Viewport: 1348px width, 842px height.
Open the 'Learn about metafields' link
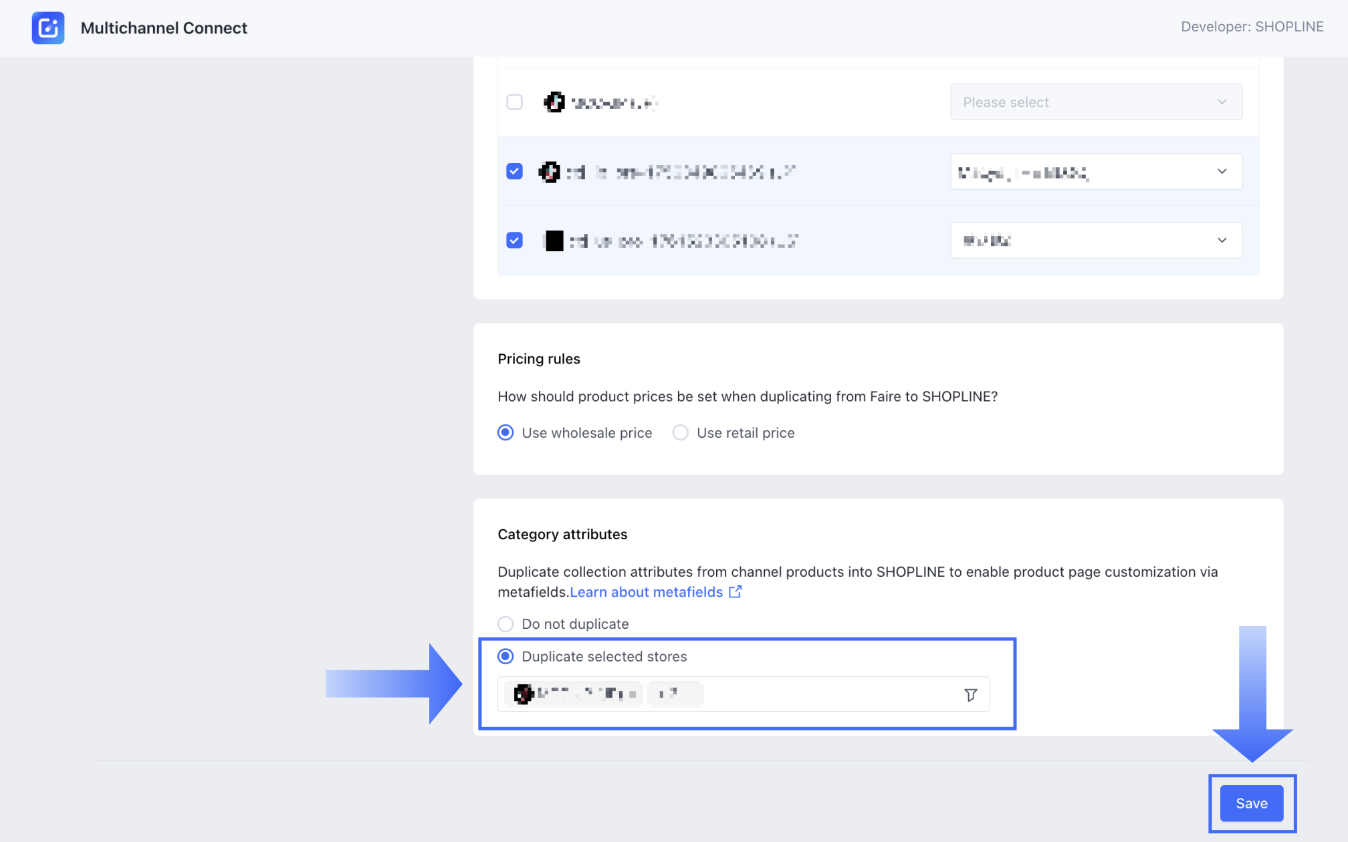tap(646, 592)
